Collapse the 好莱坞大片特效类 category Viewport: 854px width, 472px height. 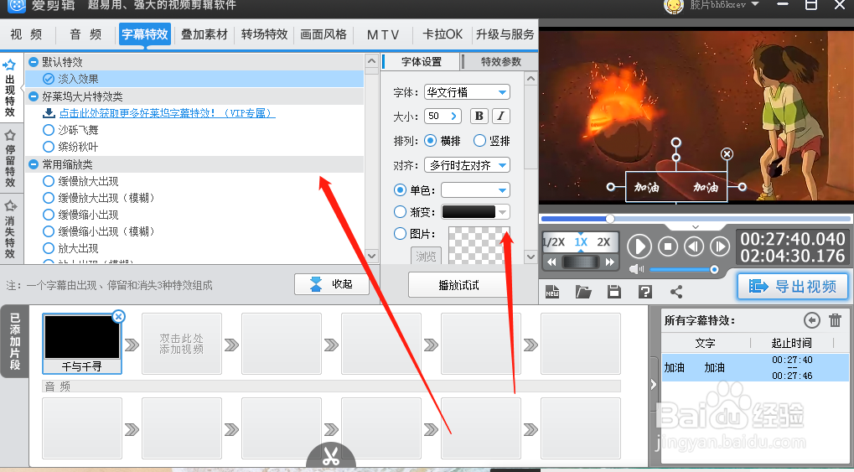[34, 96]
